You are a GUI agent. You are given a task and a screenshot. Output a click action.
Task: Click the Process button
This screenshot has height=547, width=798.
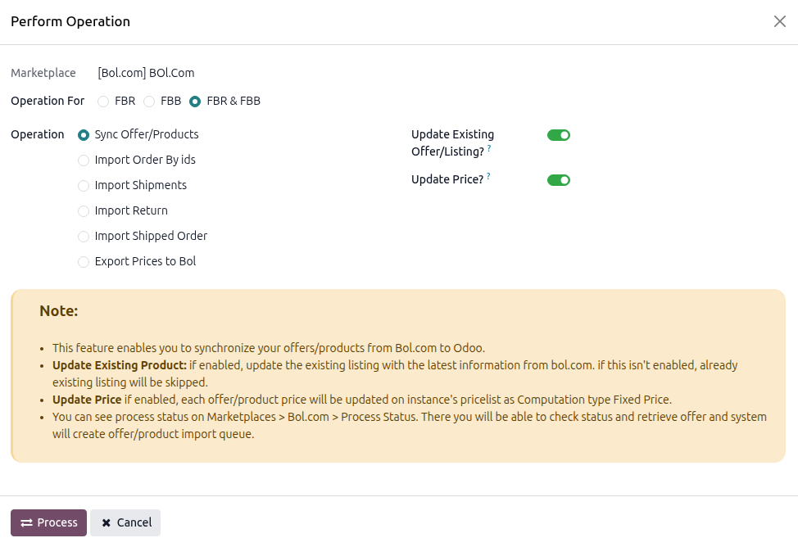tap(49, 522)
